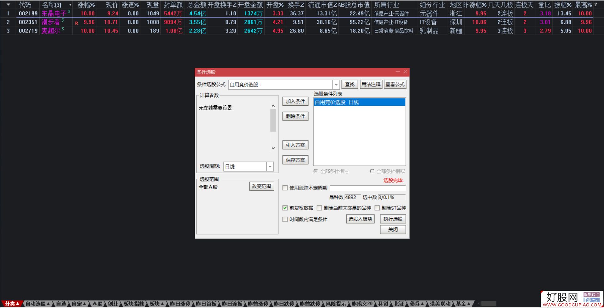Screen dimensions: 604x308
Task: Enable 时间段内满足条件 checkbox
Action: (285, 219)
